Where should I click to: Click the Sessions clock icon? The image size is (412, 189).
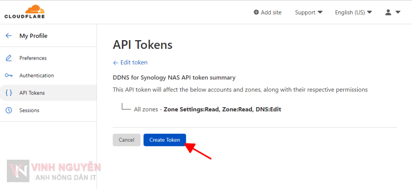click(x=8, y=110)
